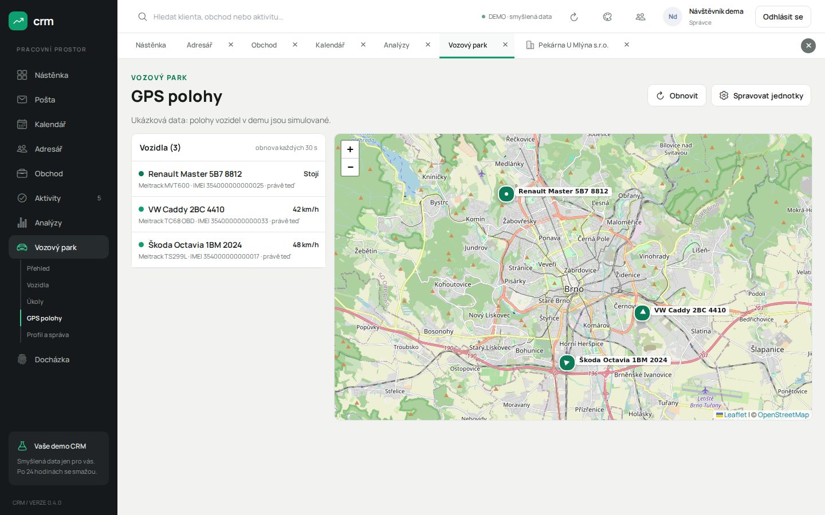The image size is (825, 515).
Task: Open Docházka attendance section
Action: (x=58, y=359)
